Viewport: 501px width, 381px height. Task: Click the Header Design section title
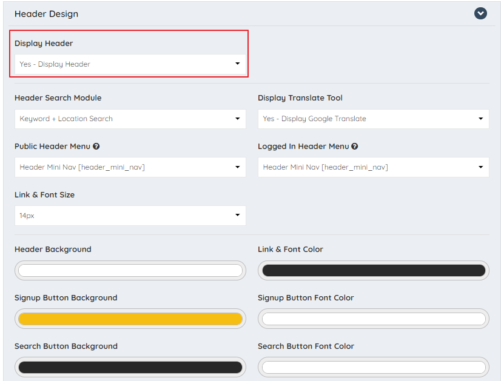pyautogui.click(x=46, y=13)
